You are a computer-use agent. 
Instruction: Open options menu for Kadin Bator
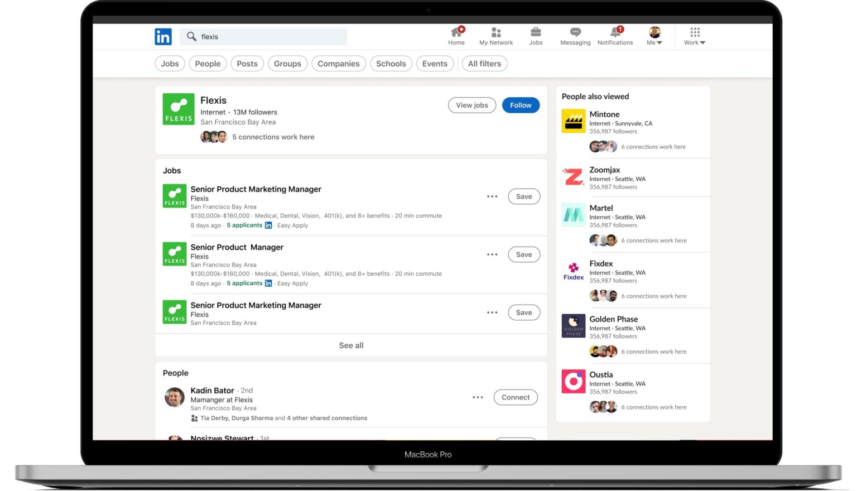[478, 397]
